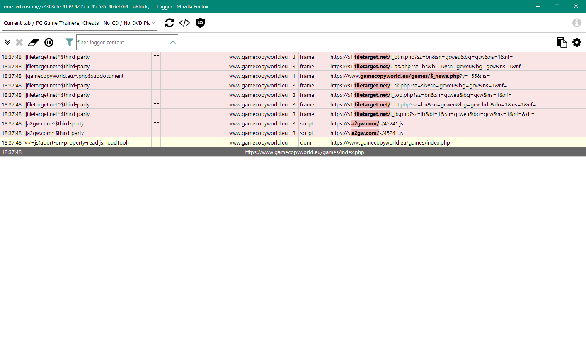Image resolution: width=586 pixels, height=342 pixels.
Task: Click the index.php URL in the dom row
Action: (x=390, y=142)
